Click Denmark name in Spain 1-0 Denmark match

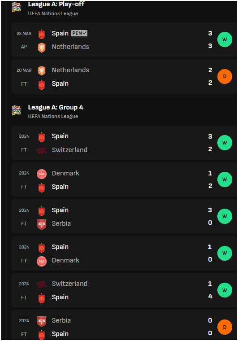coord(65,260)
